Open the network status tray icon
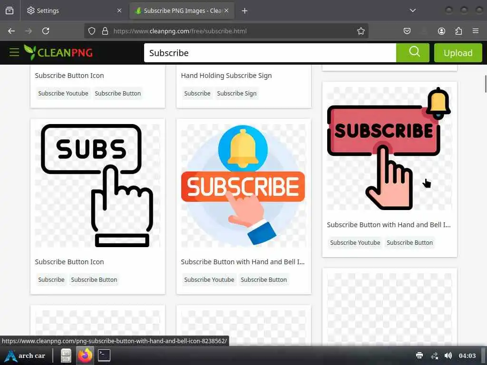Image resolution: width=487 pixels, height=365 pixels. pyautogui.click(x=435, y=355)
